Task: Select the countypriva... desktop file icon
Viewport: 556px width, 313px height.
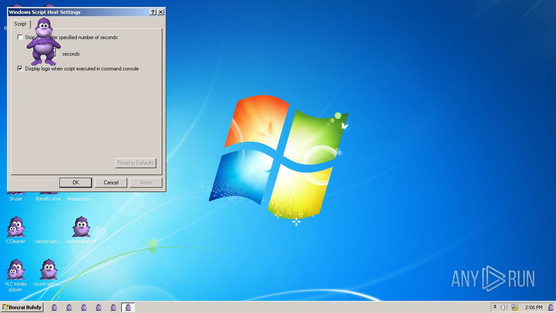Action: click(x=48, y=273)
